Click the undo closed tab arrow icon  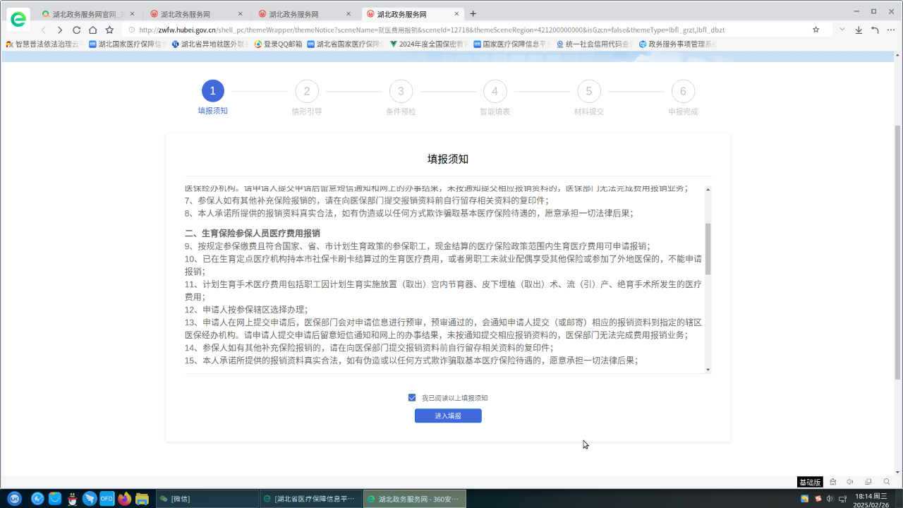pos(875,30)
